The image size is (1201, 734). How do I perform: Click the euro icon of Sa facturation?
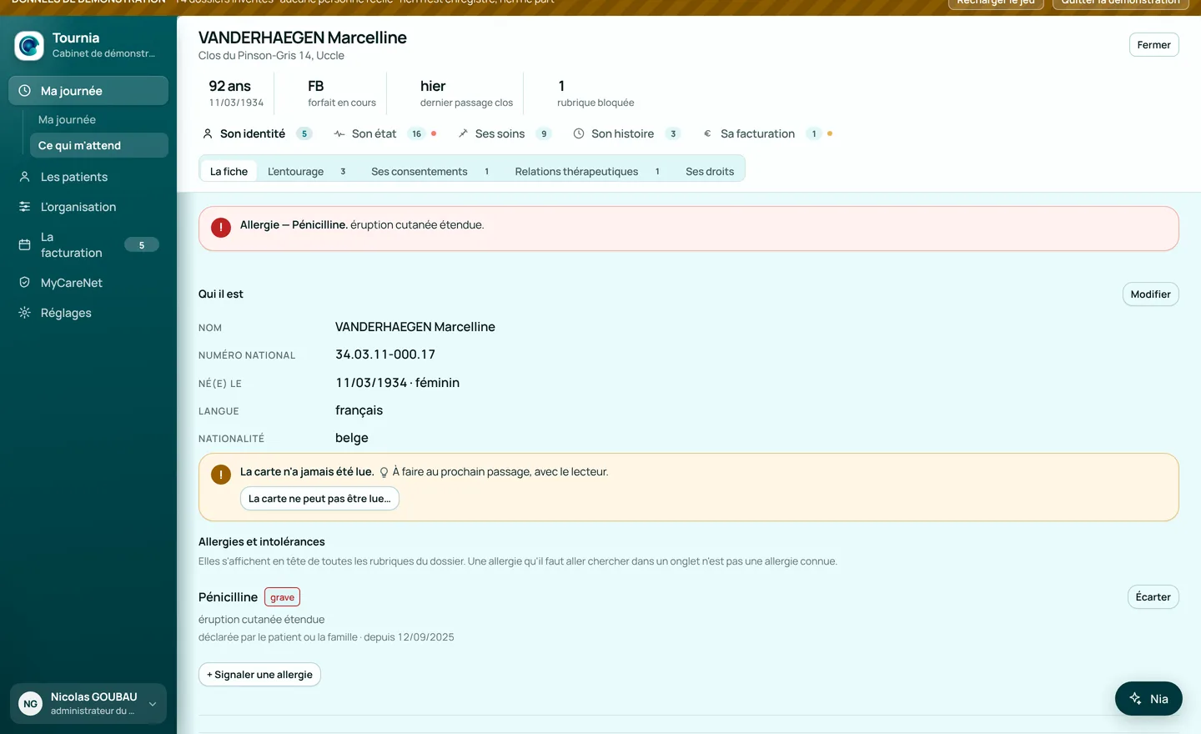pos(708,133)
